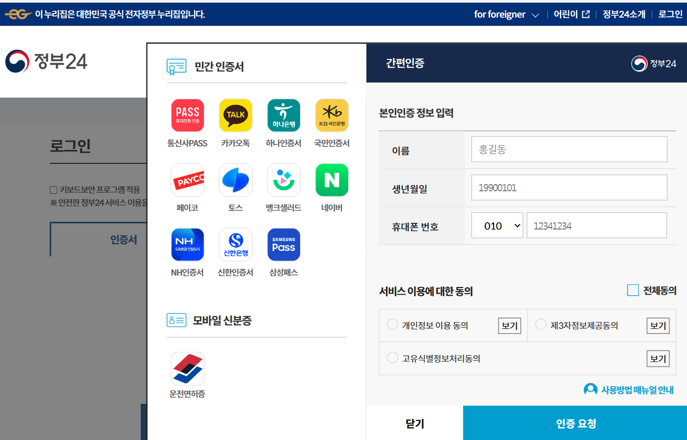Click the phone number field showing 12341234
Viewport: 687px width, 440px height.
coord(596,225)
